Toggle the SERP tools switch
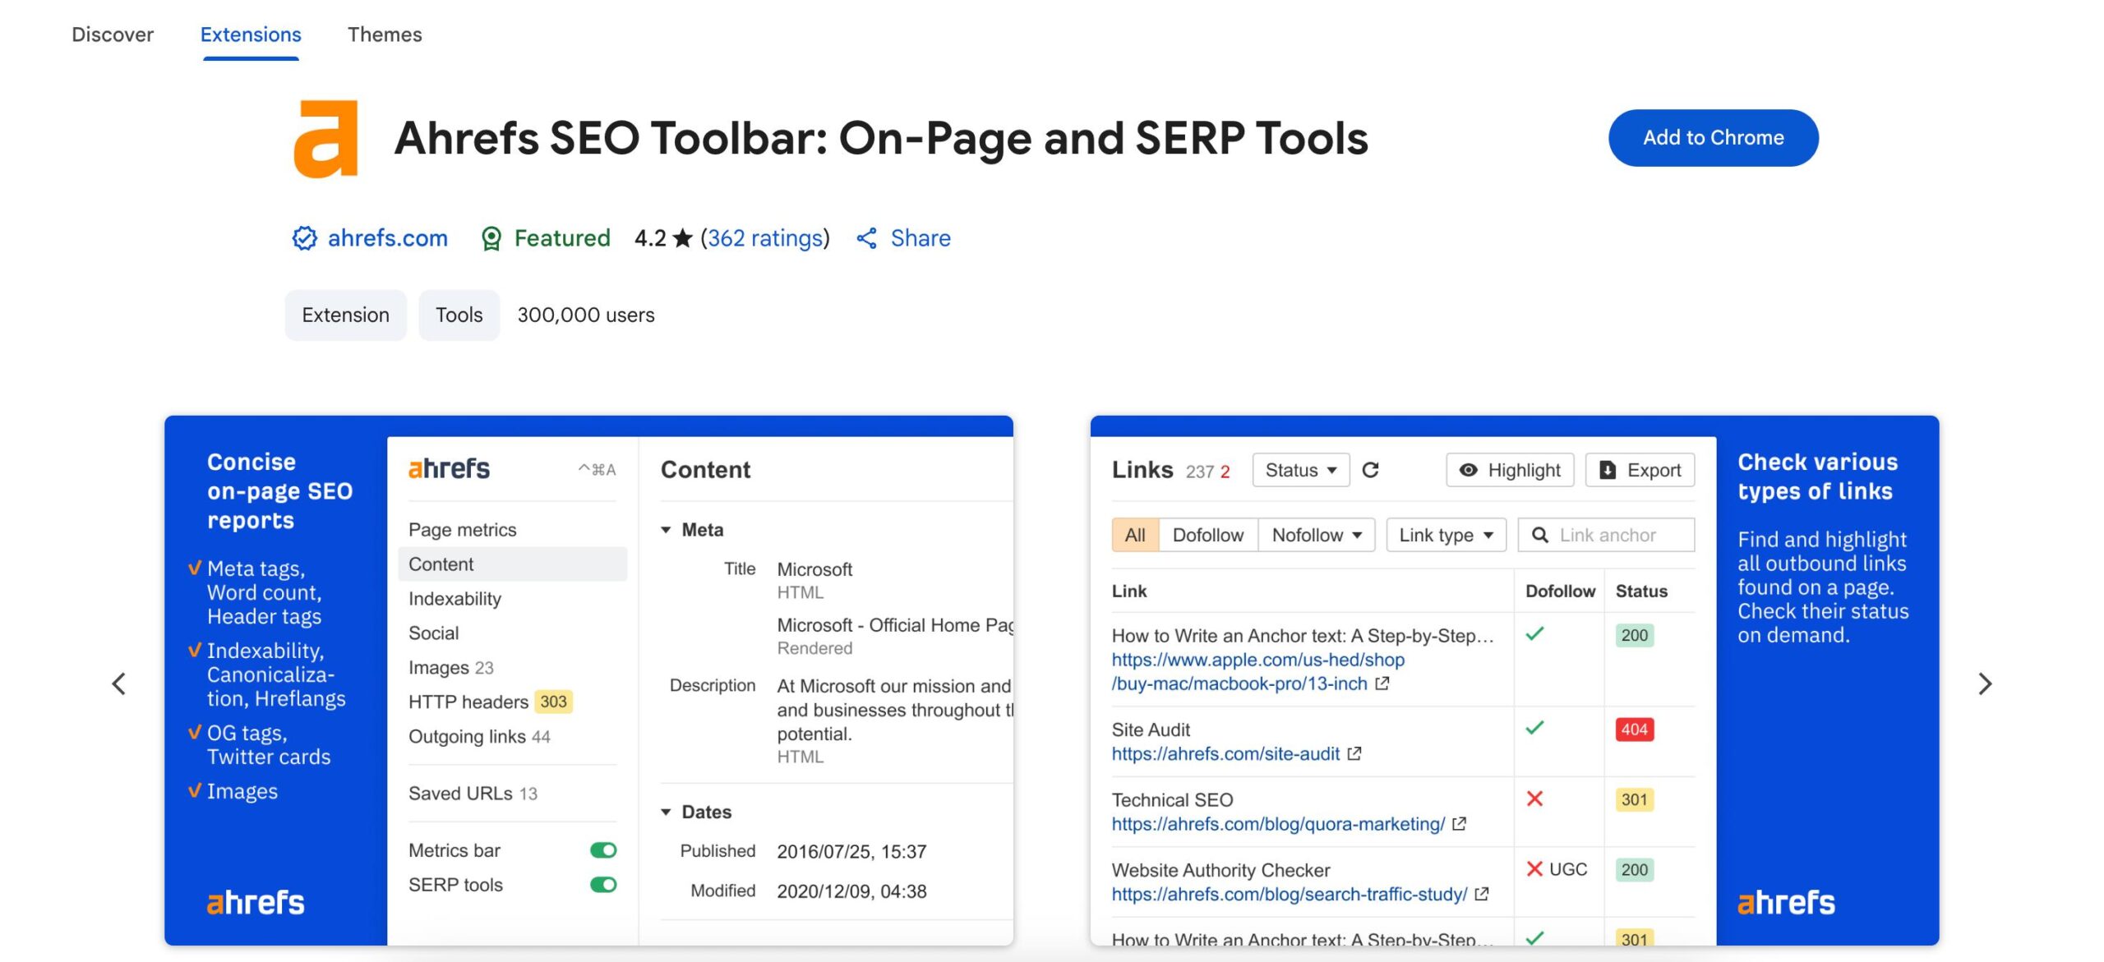The width and height of the screenshot is (2104, 962). [603, 885]
